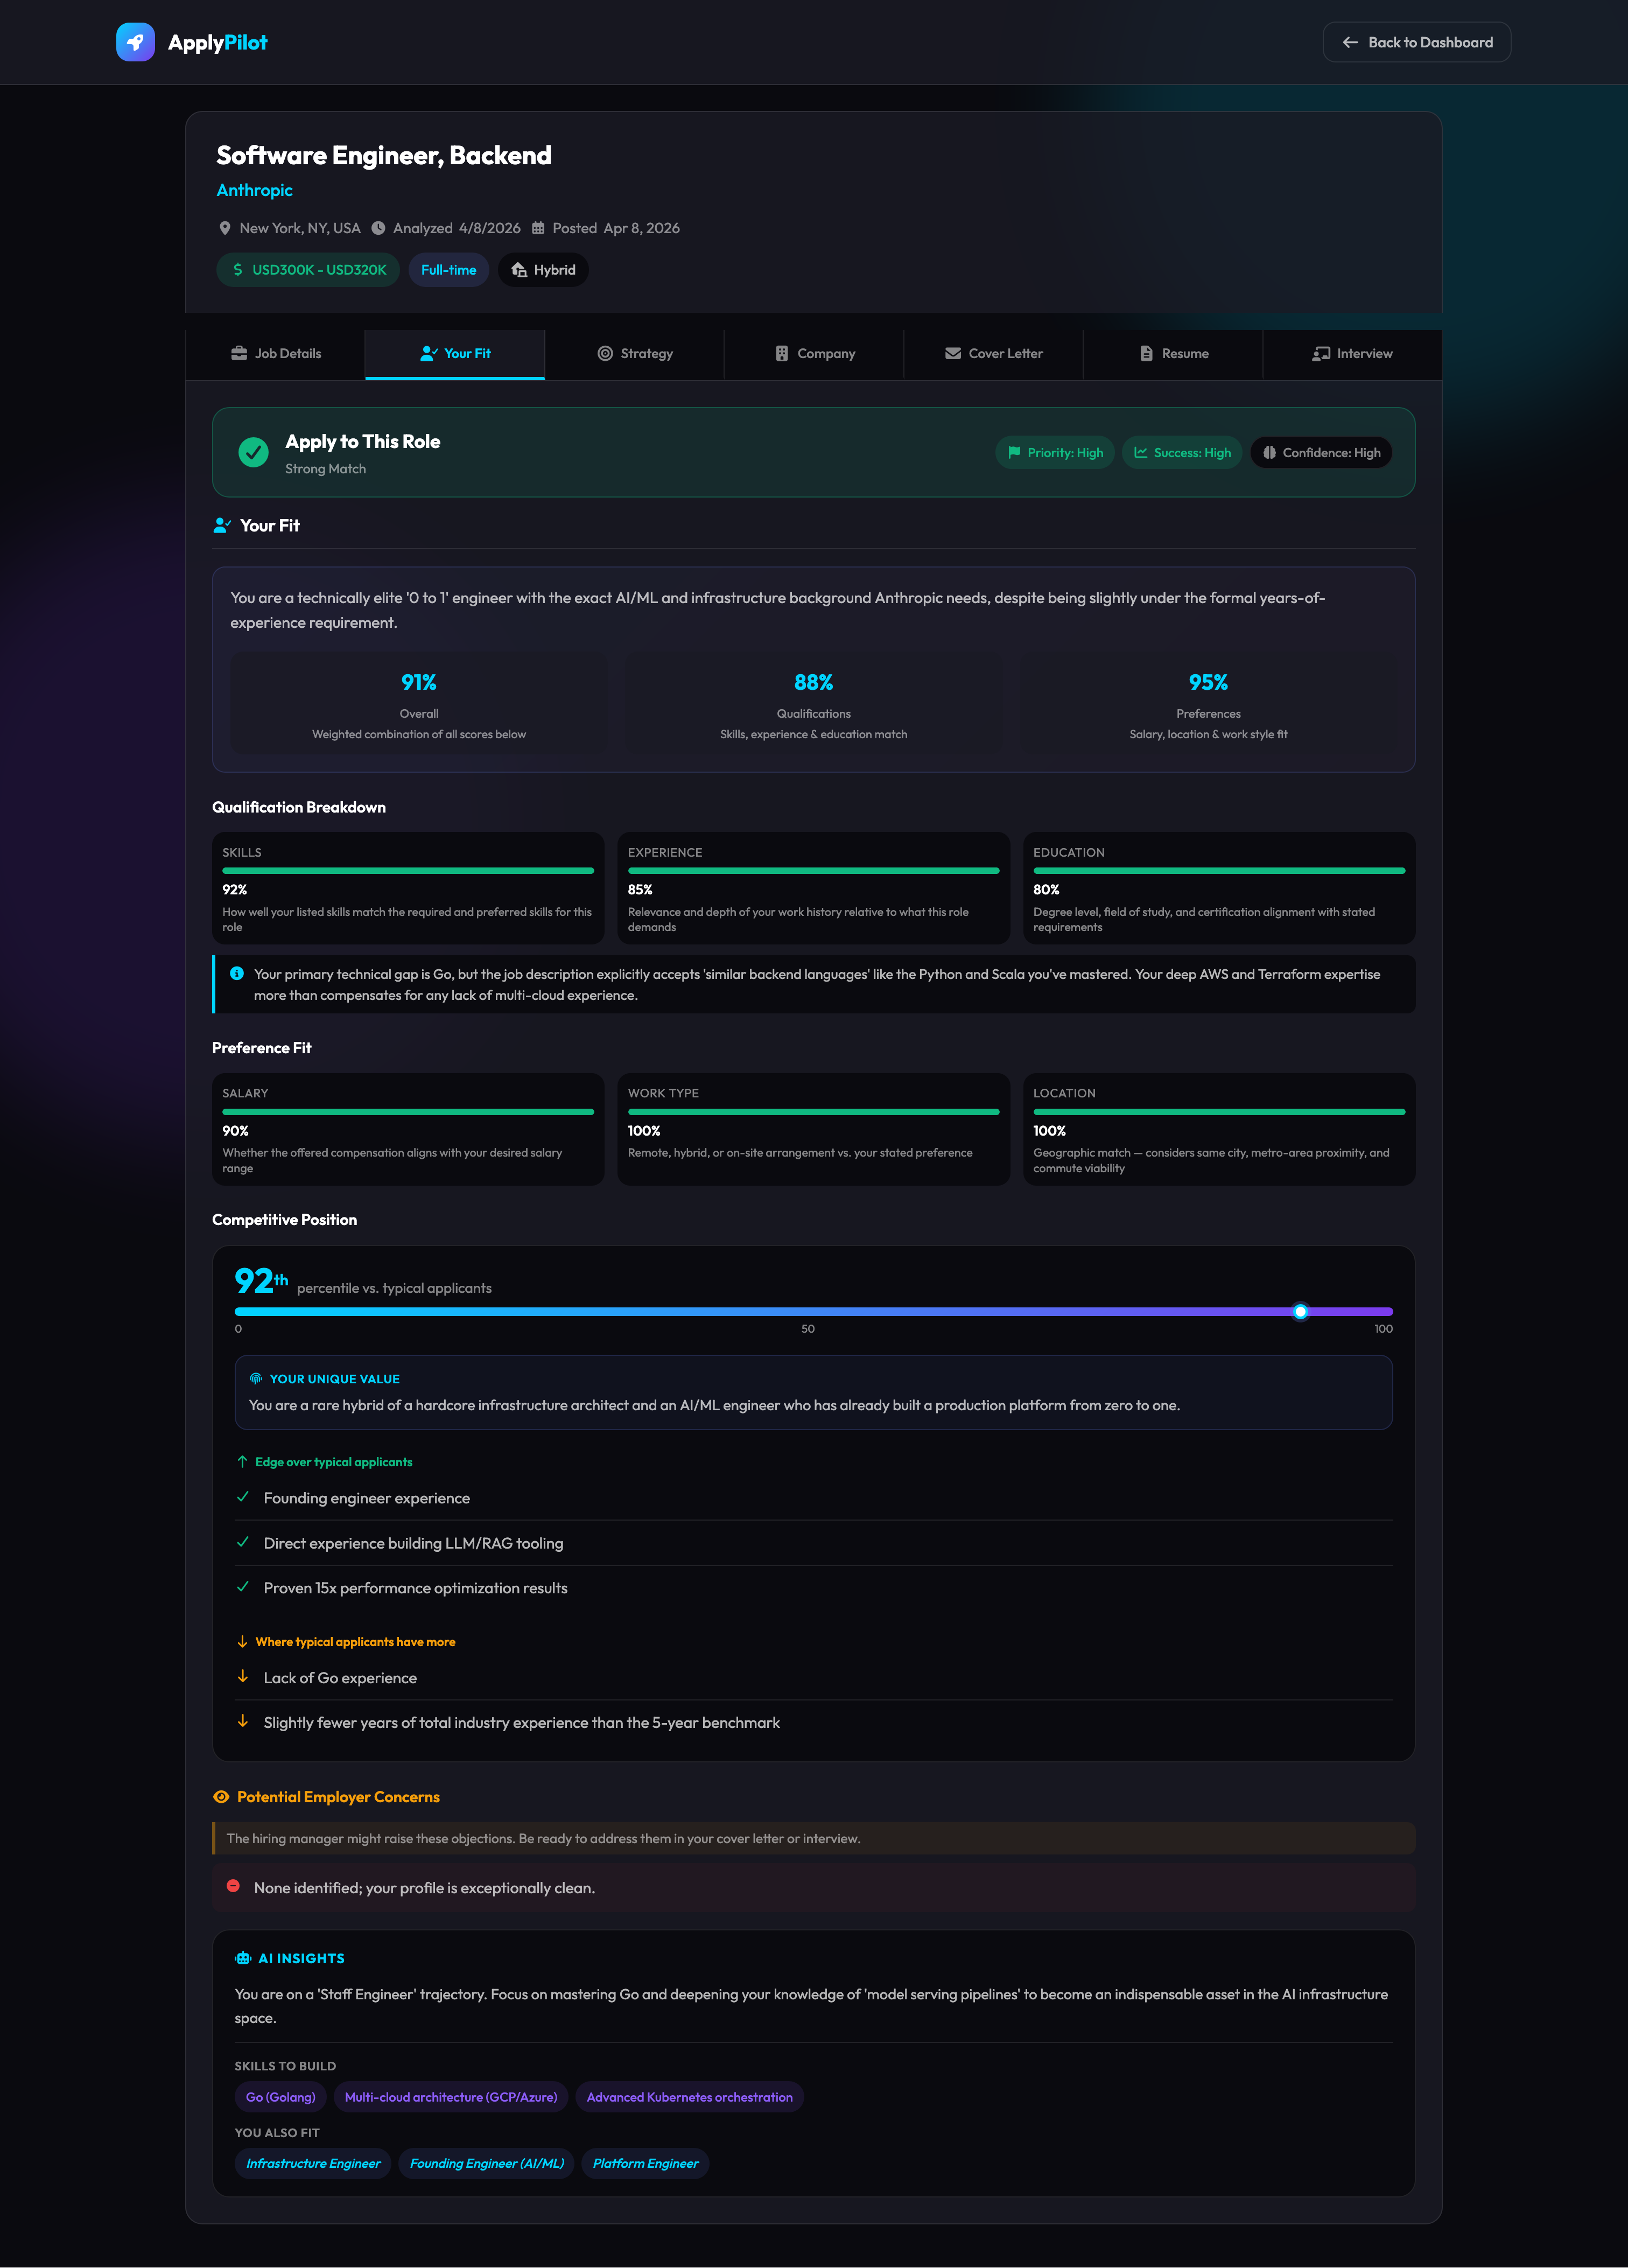
Task: Click the dollar sign icon in salary badge
Action: pos(238,270)
